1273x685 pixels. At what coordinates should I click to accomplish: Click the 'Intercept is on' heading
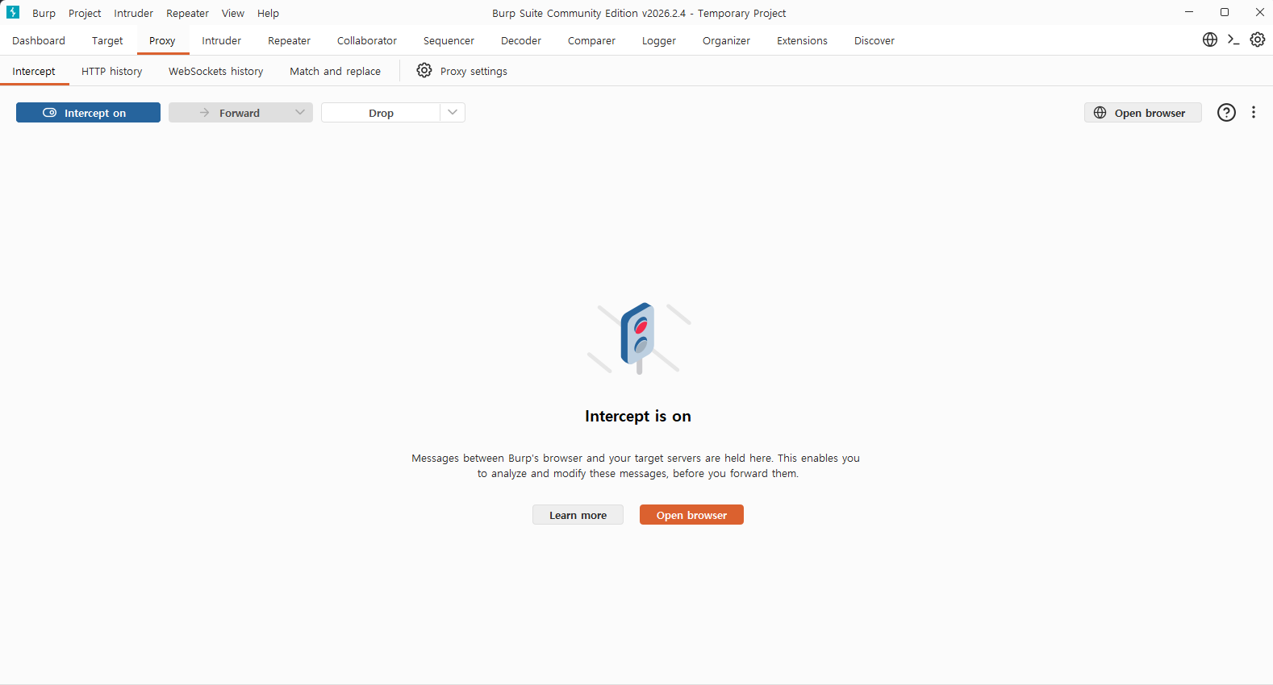(638, 416)
